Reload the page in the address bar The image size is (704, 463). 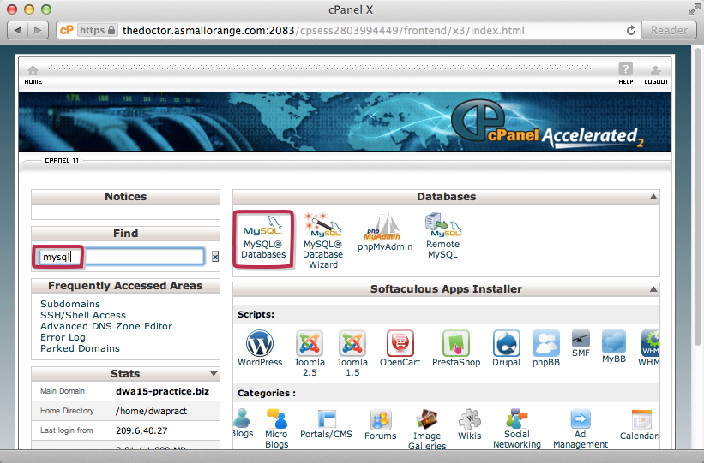(x=631, y=30)
